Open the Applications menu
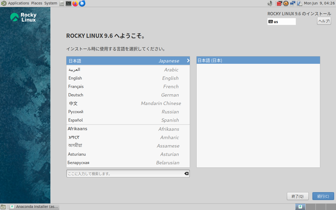The height and width of the screenshot is (210, 336). [x=19, y=3]
